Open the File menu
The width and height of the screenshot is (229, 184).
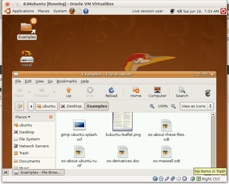18,81
